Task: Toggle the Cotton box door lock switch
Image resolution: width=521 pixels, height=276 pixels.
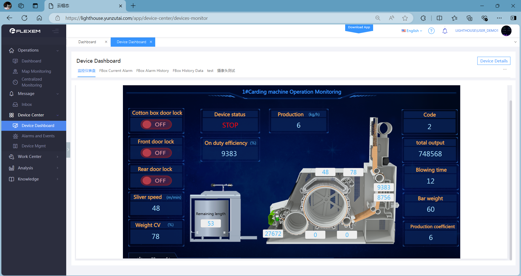Action: (x=156, y=125)
